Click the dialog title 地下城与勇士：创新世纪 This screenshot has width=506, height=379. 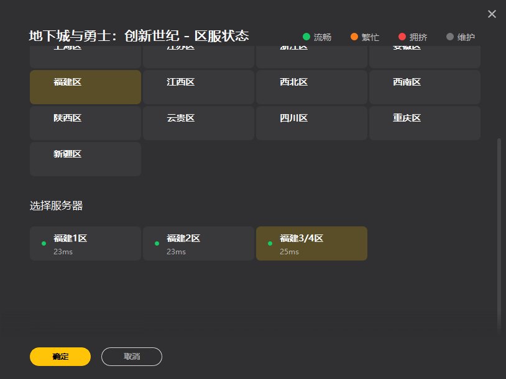pyautogui.click(x=104, y=36)
